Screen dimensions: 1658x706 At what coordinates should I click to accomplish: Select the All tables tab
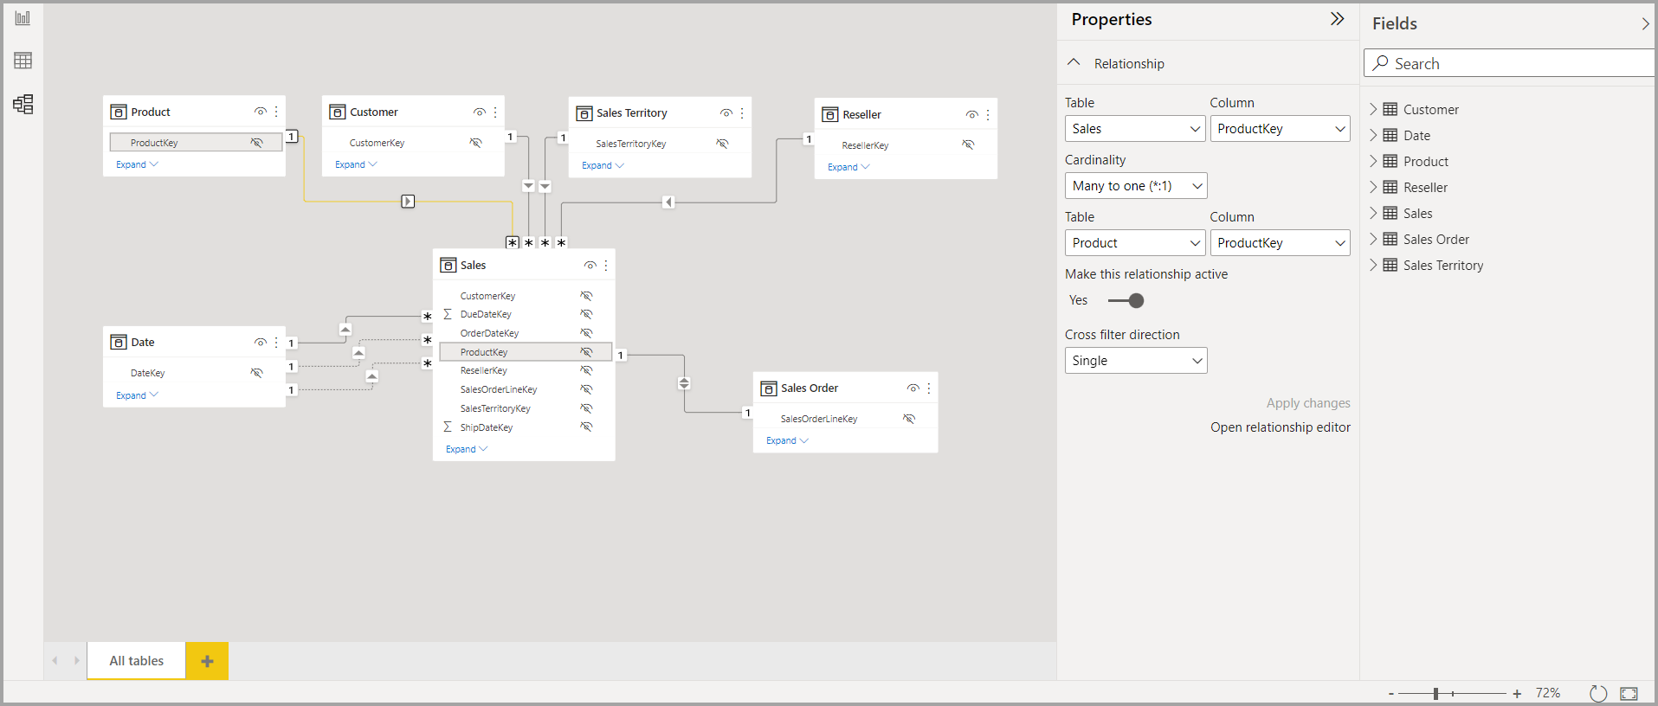pyautogui.click(x=136, y=661)
